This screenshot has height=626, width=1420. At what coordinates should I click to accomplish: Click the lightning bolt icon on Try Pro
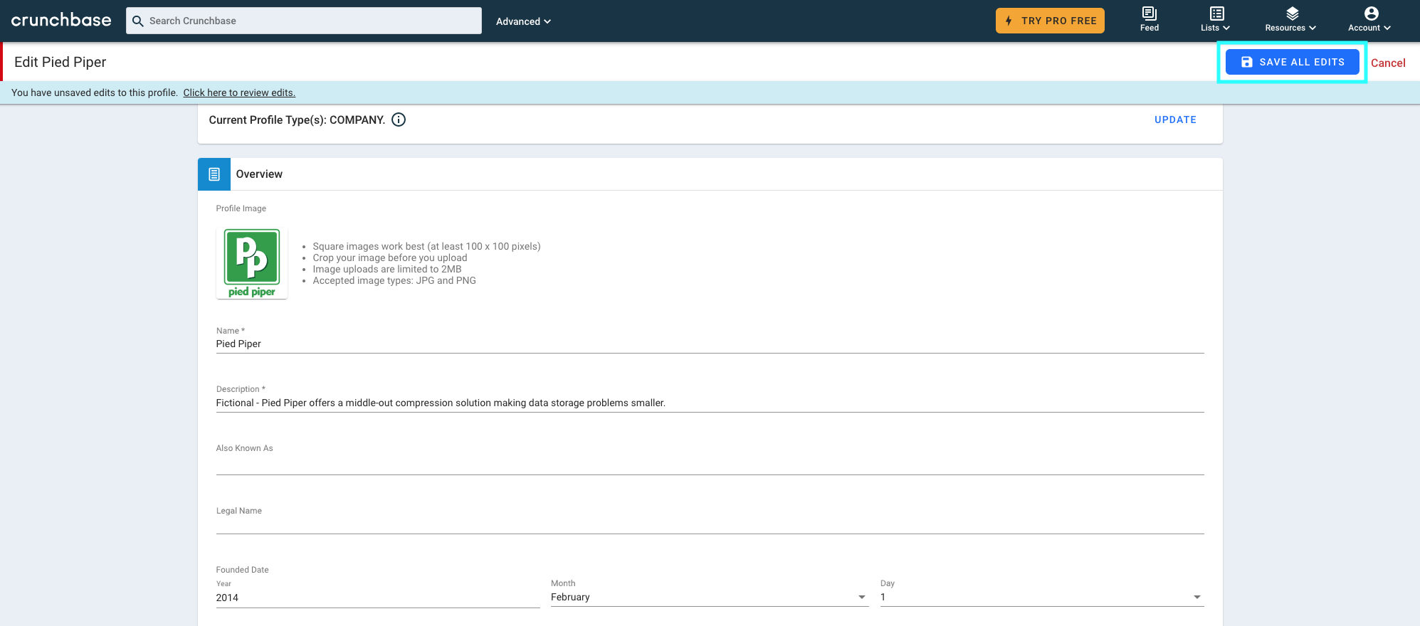1009,21
